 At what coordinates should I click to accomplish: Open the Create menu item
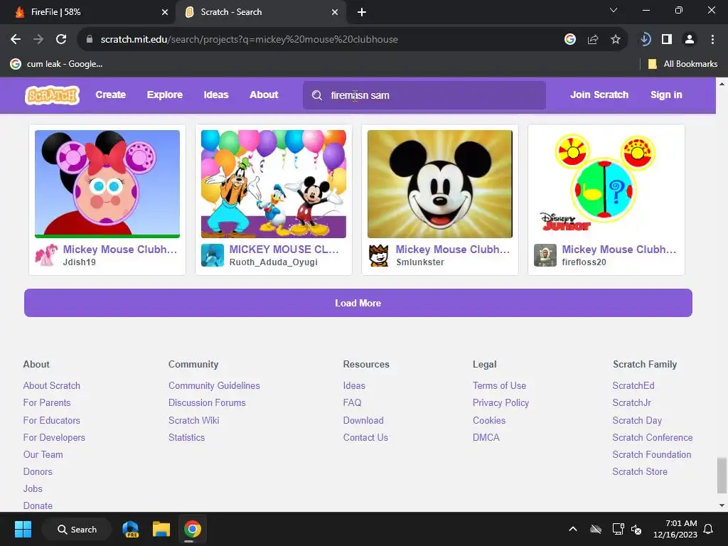(x=110, y=95)
